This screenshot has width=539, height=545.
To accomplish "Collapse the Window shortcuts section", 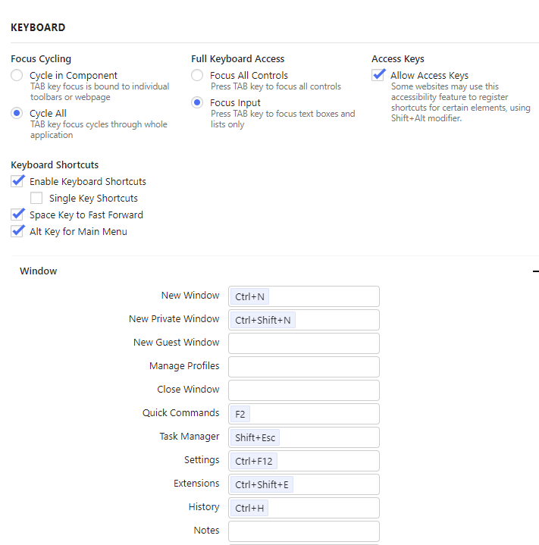I will pyautogui.click(x=535, y=271).
